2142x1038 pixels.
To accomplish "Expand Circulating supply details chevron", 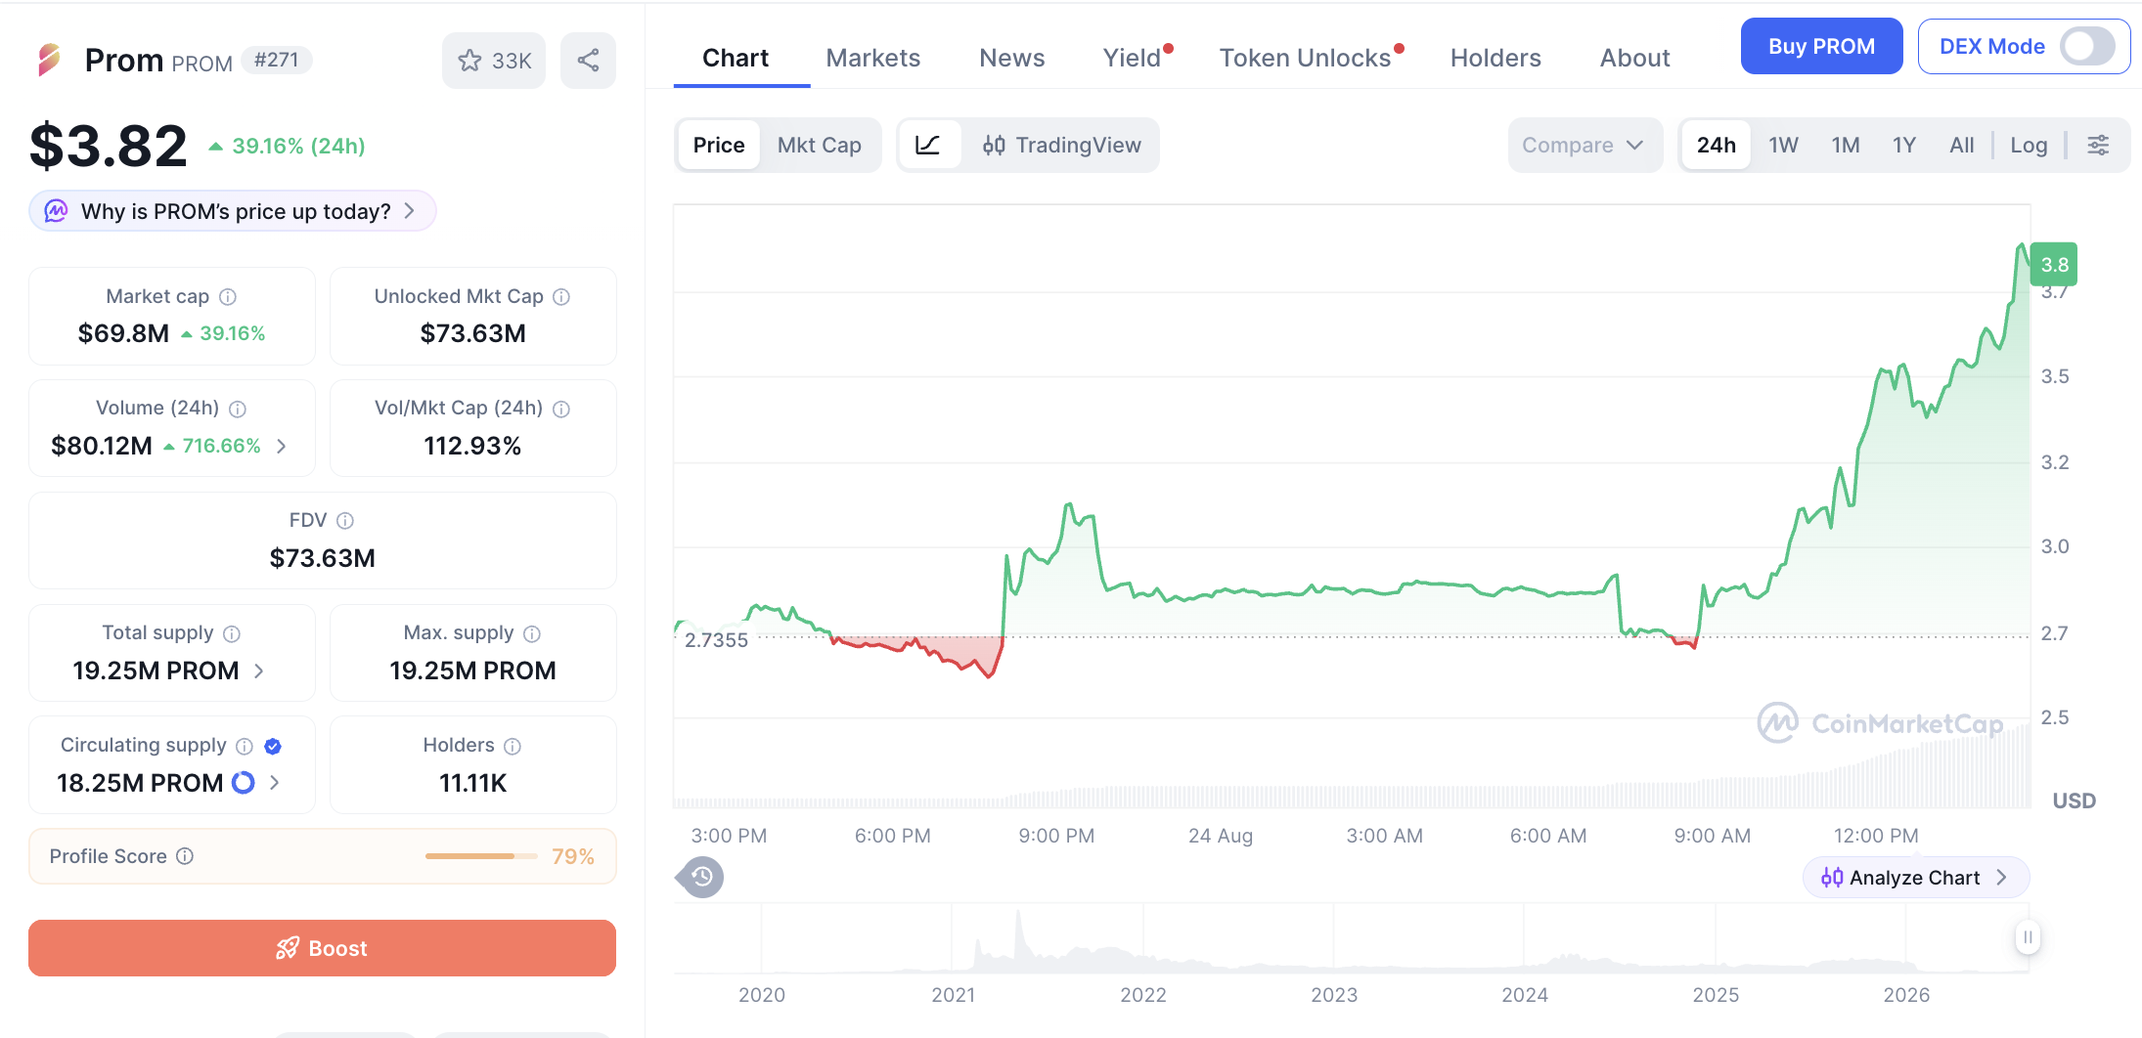I will pyautogui.click(x=275, y=783).
